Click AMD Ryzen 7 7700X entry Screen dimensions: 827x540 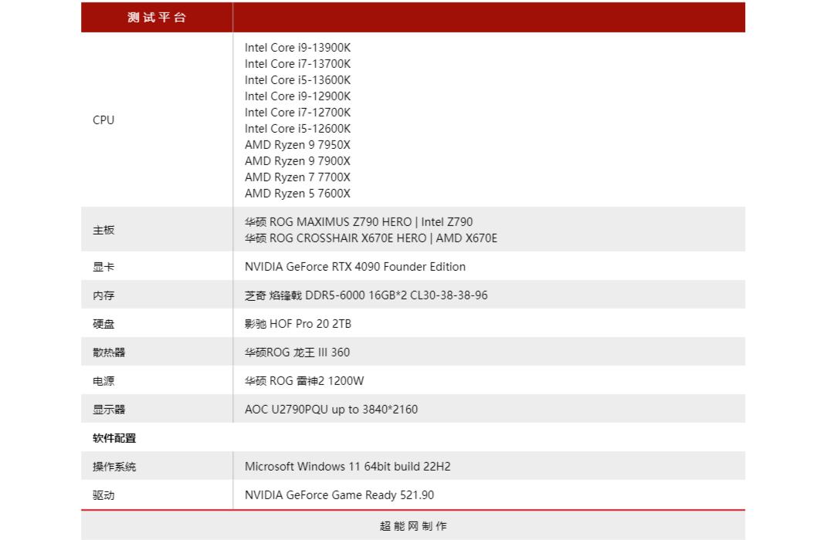[297, 177]
